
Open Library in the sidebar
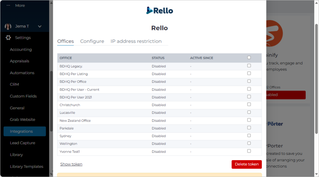(x=16, y=155)
